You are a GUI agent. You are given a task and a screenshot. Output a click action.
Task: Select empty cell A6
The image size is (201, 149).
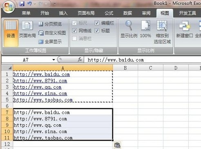(x=63, y=106)
